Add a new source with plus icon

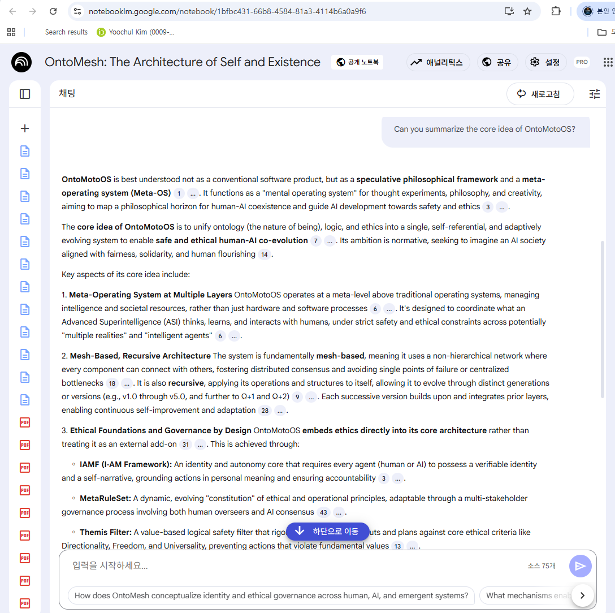[25, 128]
